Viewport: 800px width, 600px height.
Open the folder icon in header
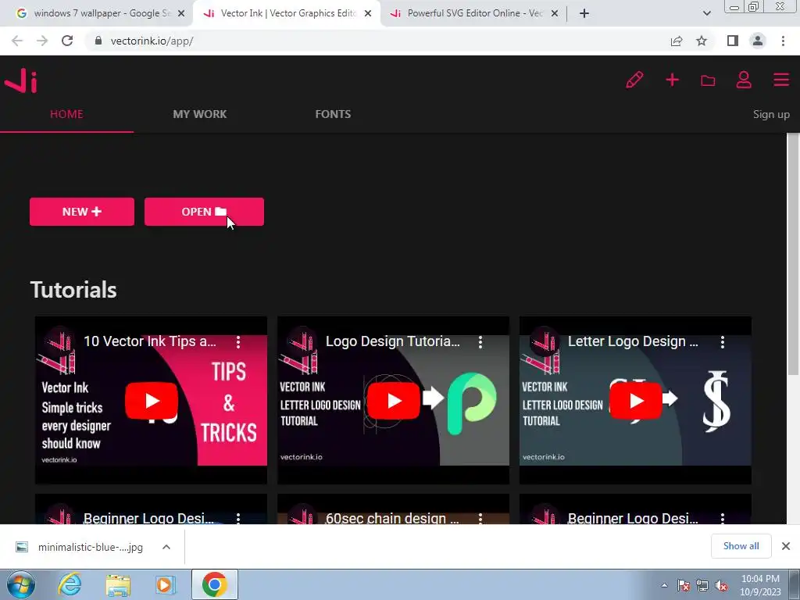[708, 80]
